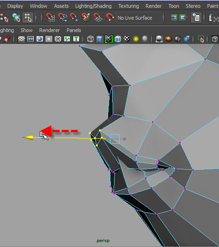Click inputs to selected object icon
Screen dimensions: 219x247
[x=173, y=17]
